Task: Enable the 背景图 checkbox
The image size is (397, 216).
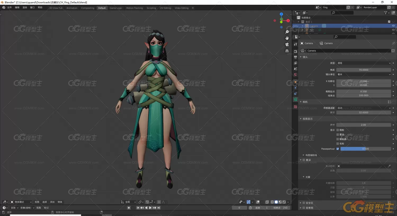Action: (x=304, y=208)
